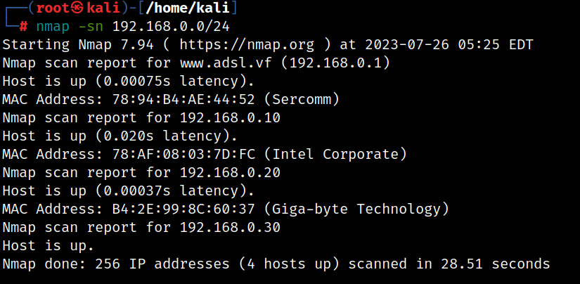
Task: Select MAC address B4:2E:99:8C:60:37
Action: pyautogui.click(x=183, y=209)
